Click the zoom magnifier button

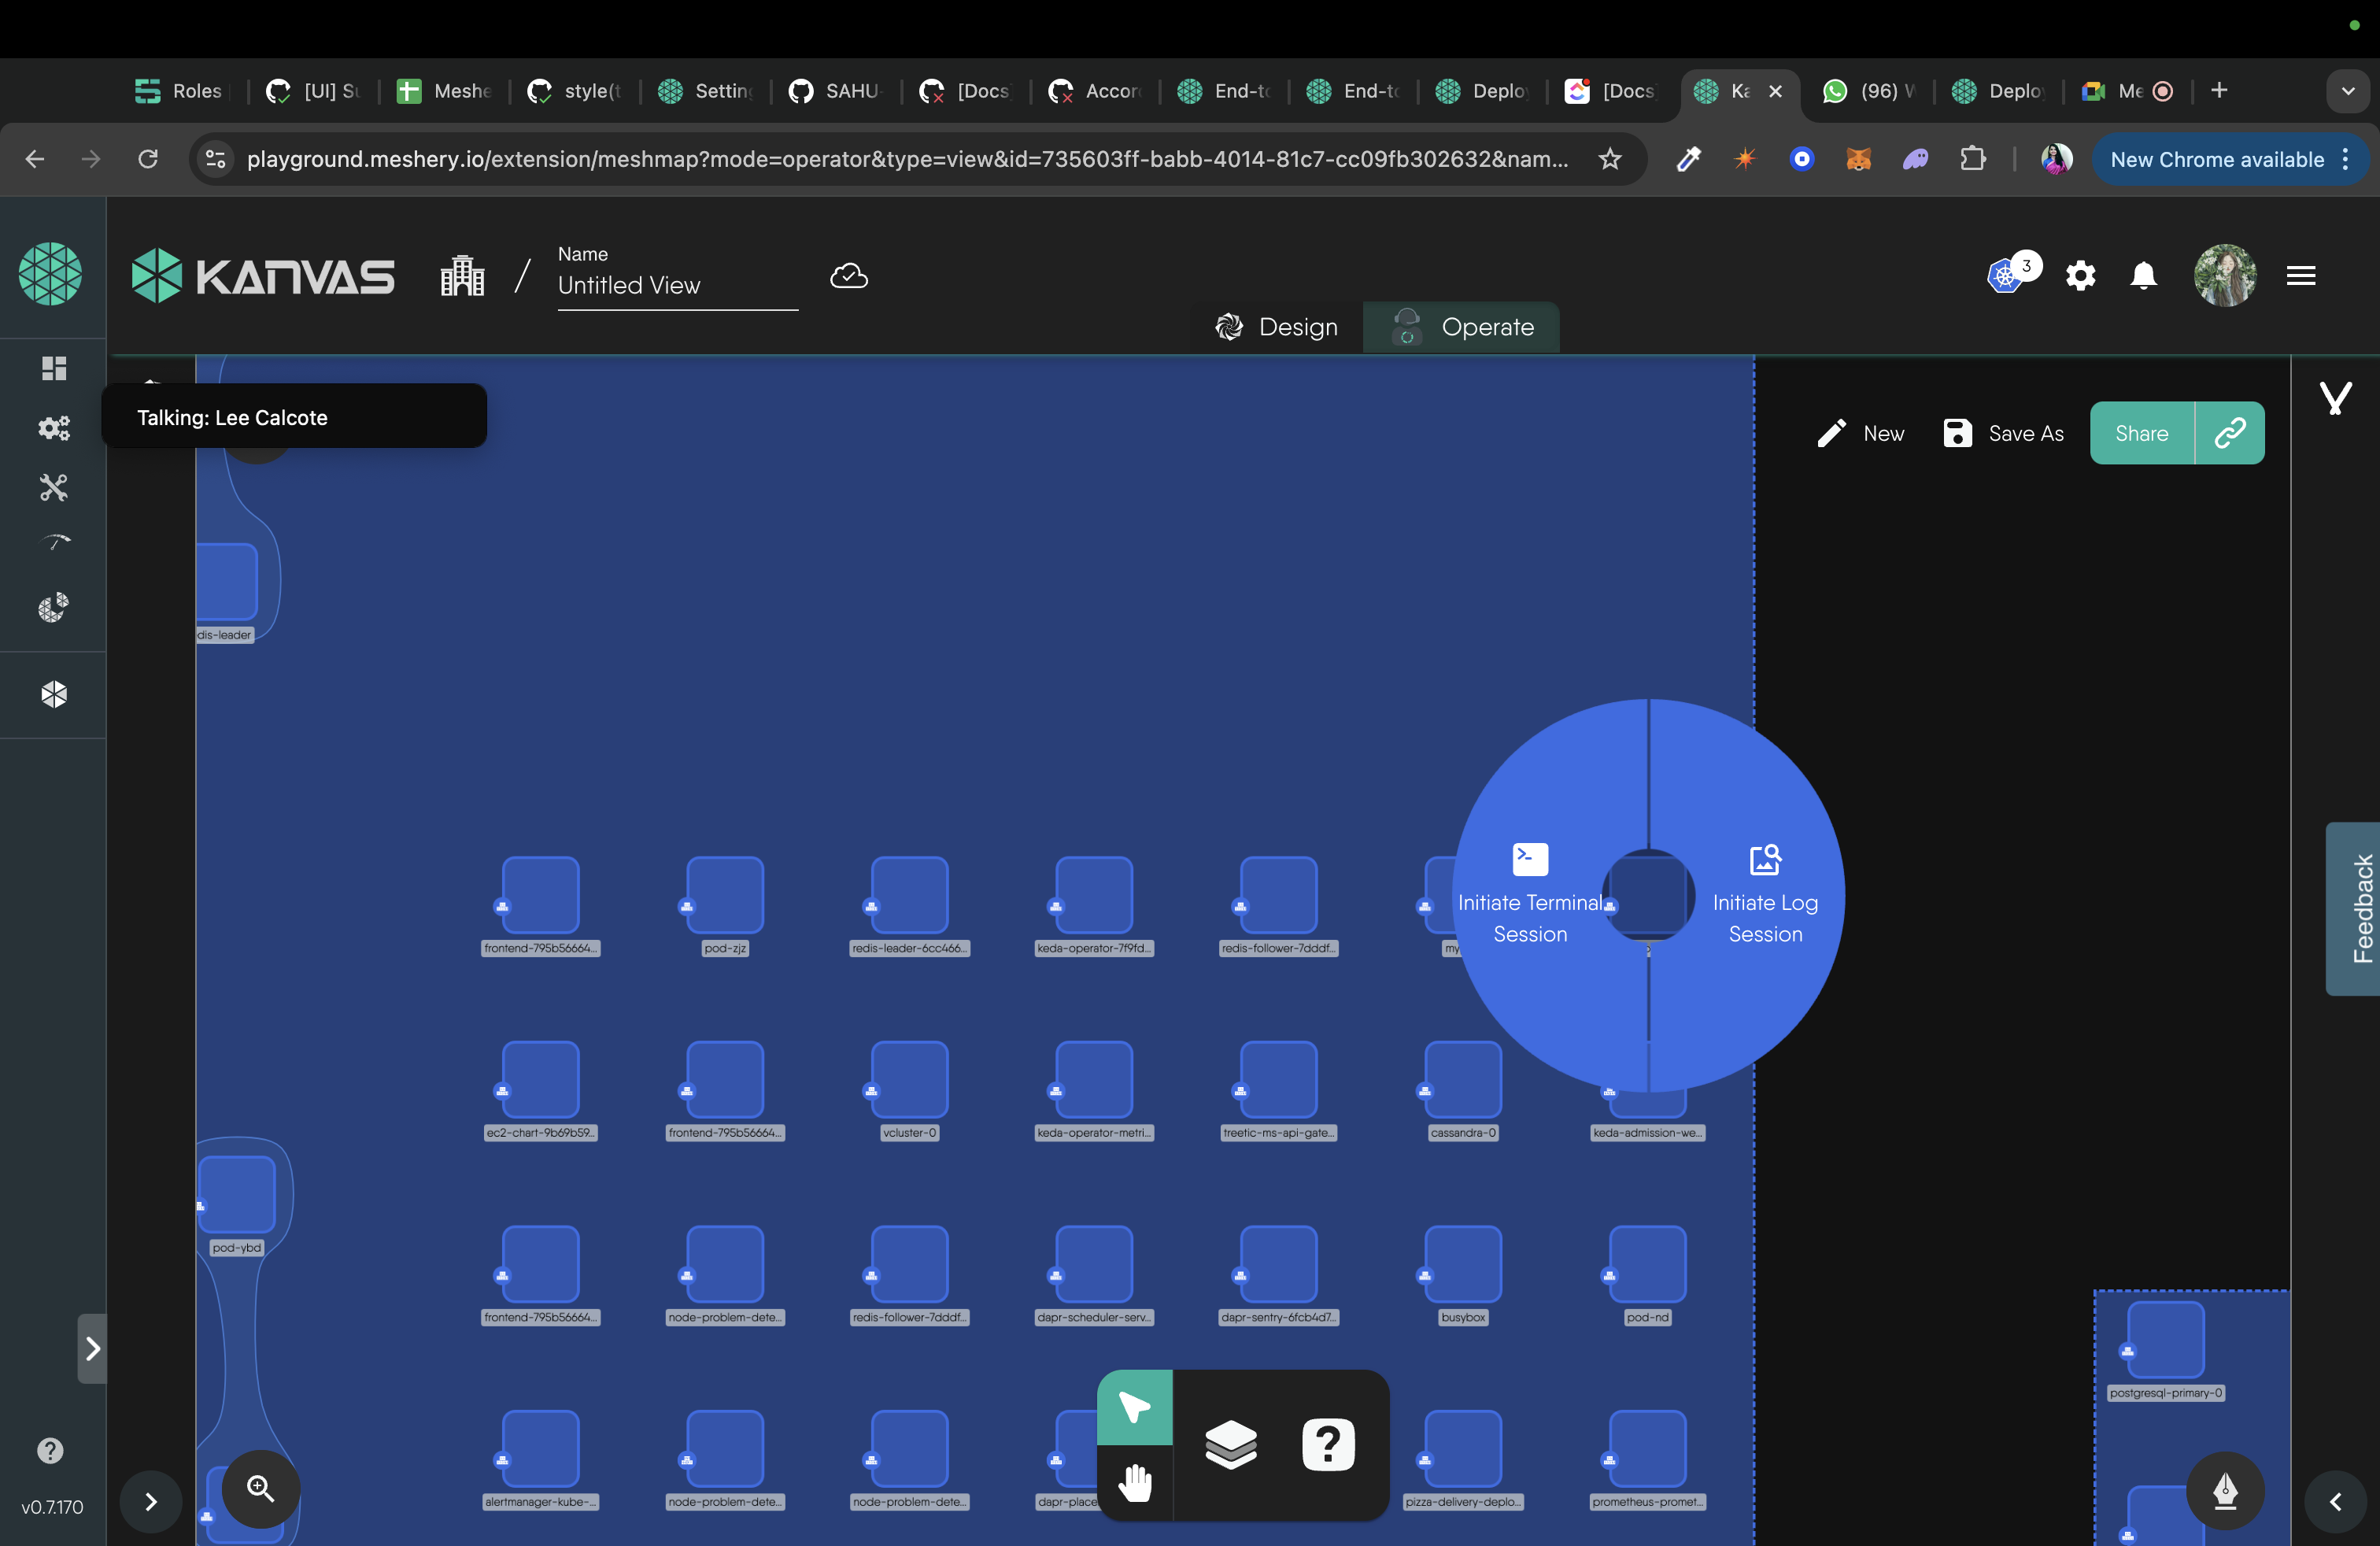[260, 1488]
